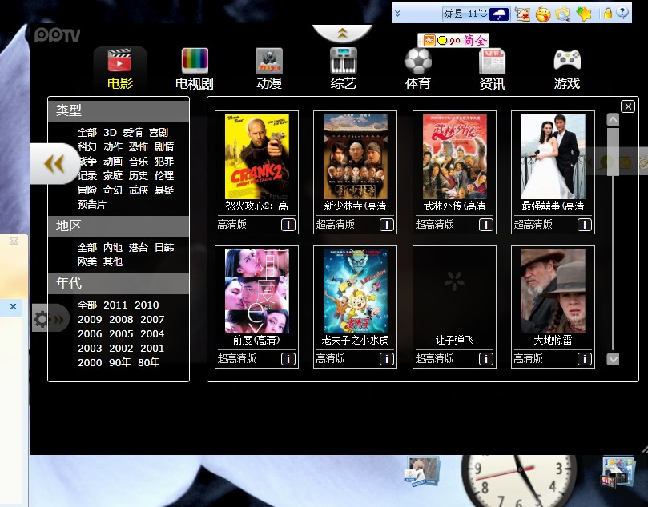The image size is (648, 507).
Task: Filter type by 爱情
Action: pyautogui.click(x=133, y=133)
